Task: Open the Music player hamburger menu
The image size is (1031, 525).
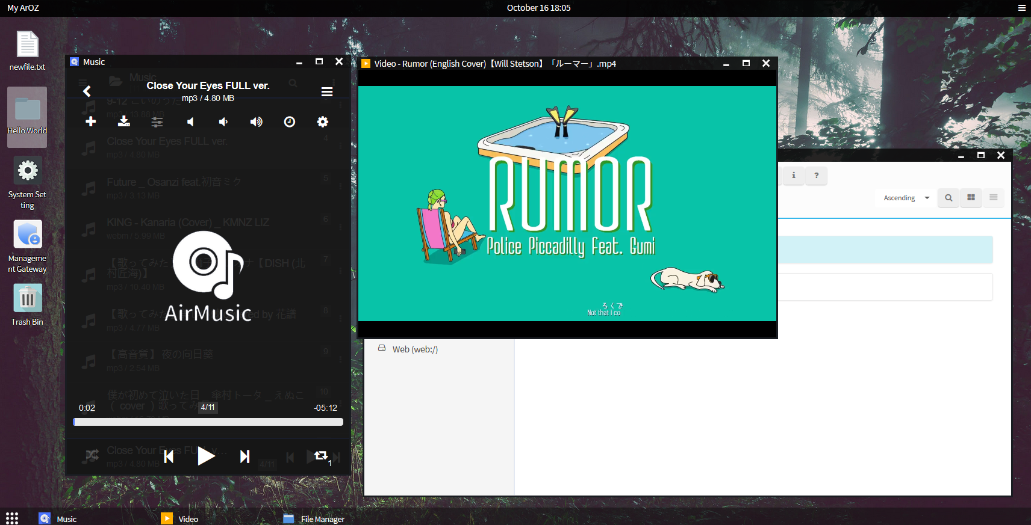Action: click(327, 91)
